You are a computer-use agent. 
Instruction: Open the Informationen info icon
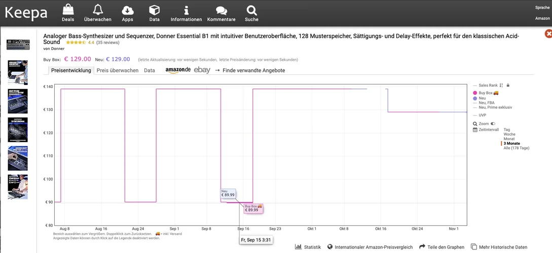tap(187, 10)
